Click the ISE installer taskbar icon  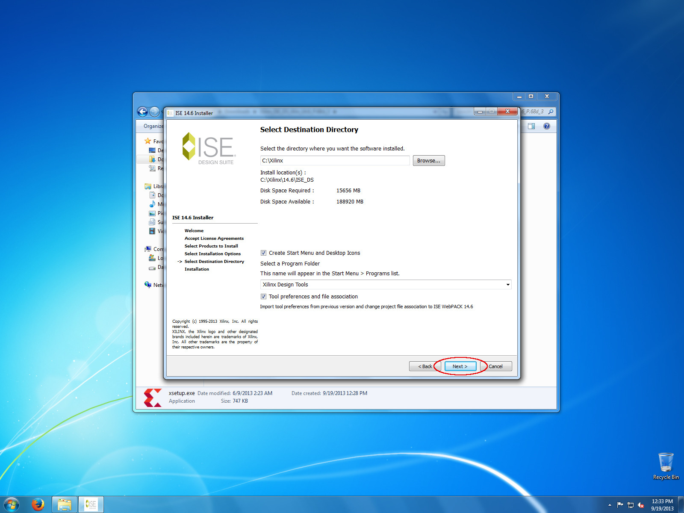pos(91,504)
